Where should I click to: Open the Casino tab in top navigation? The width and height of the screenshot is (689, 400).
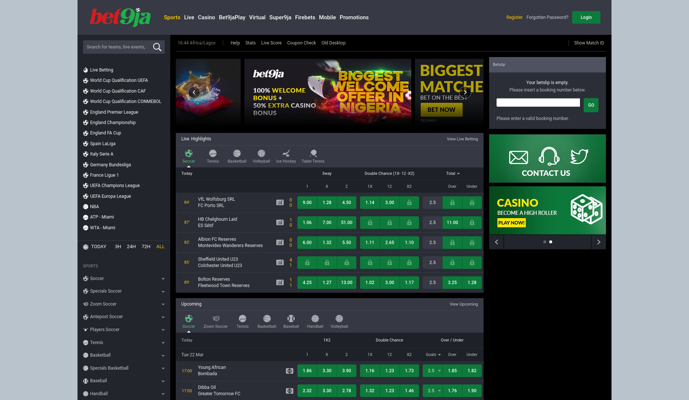(x=207, y=17)
